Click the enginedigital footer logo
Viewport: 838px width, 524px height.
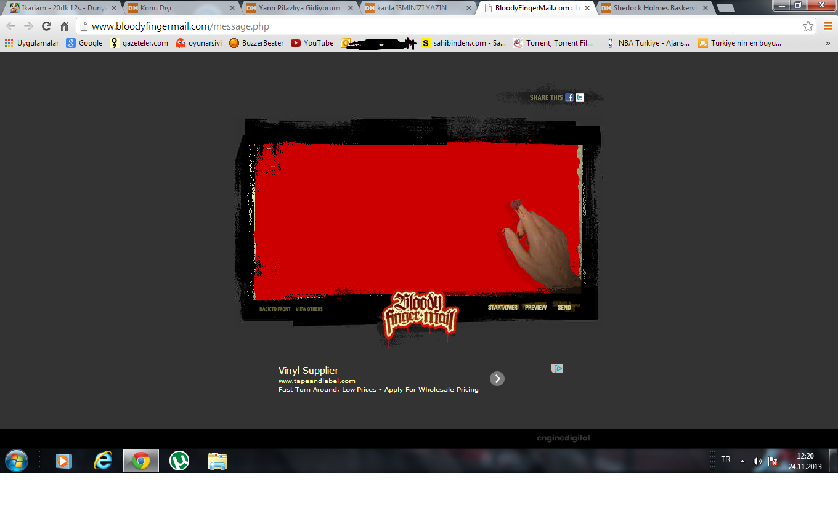(563, 438)
